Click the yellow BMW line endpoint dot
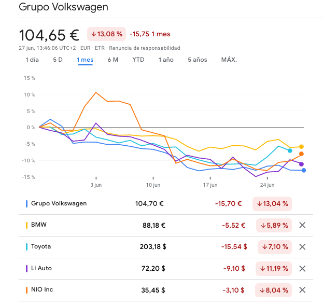 click(301, 147)
